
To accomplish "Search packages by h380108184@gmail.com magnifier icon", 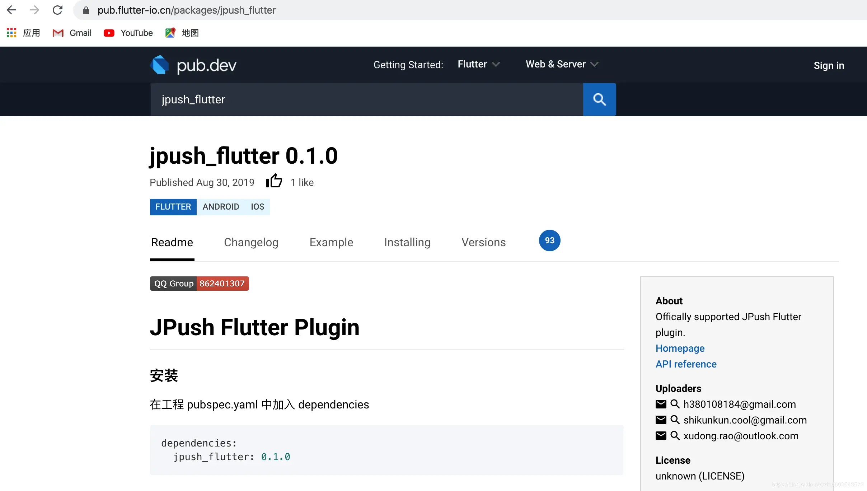I will point(675,404).
